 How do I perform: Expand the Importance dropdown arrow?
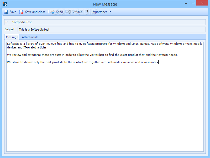[110, 12]
